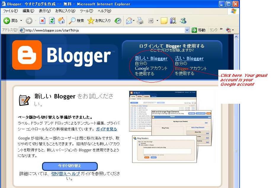The height and width of the screenshot is (188, 271).
Task: Go to the Home page icon
Action: [61, 21]
